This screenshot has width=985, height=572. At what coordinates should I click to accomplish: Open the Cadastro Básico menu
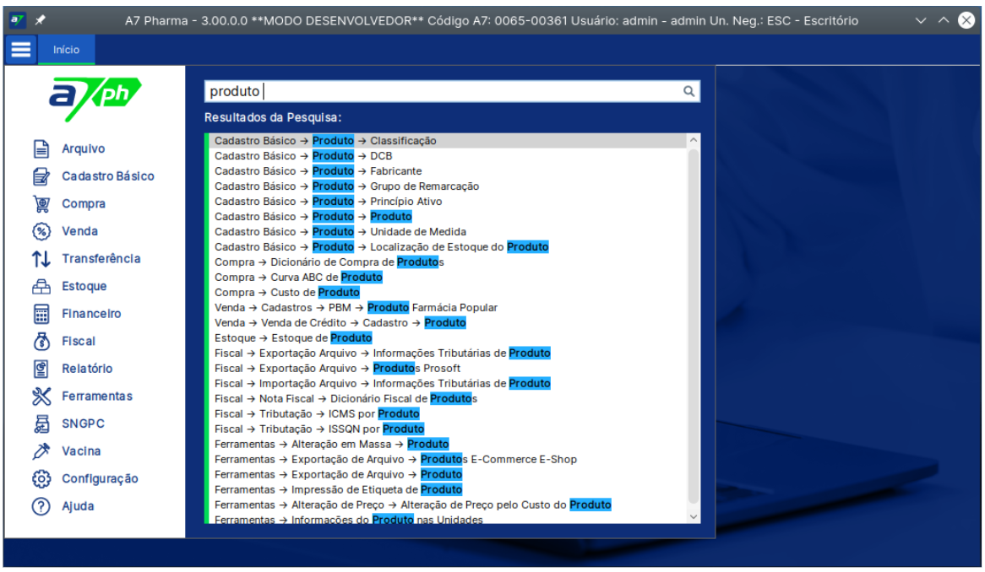(108, 176)
